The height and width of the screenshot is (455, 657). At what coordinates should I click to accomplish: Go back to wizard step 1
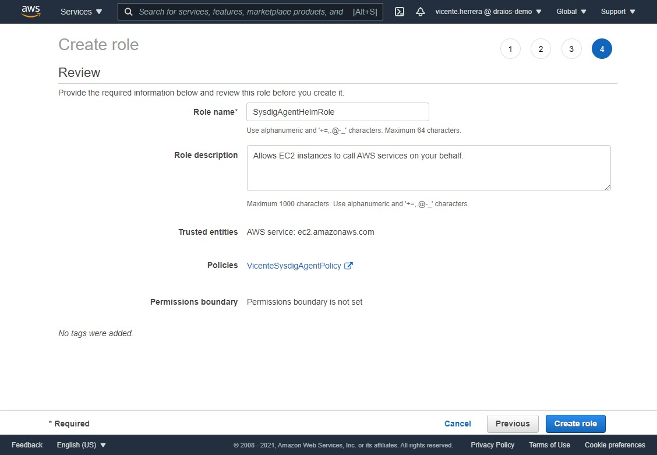(x=510, y=49)
